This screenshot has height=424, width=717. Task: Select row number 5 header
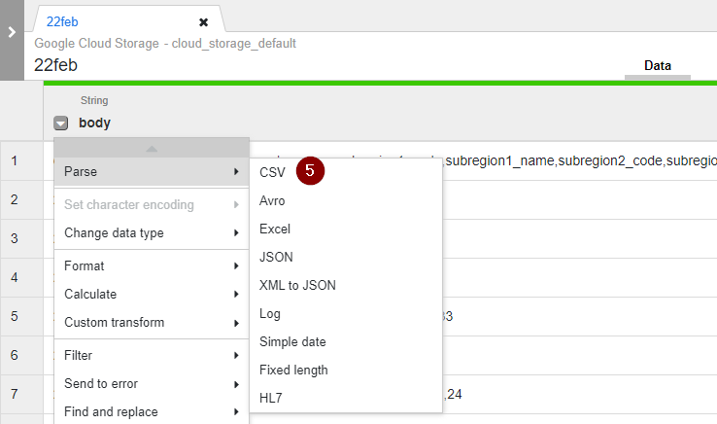pos(15,316)
